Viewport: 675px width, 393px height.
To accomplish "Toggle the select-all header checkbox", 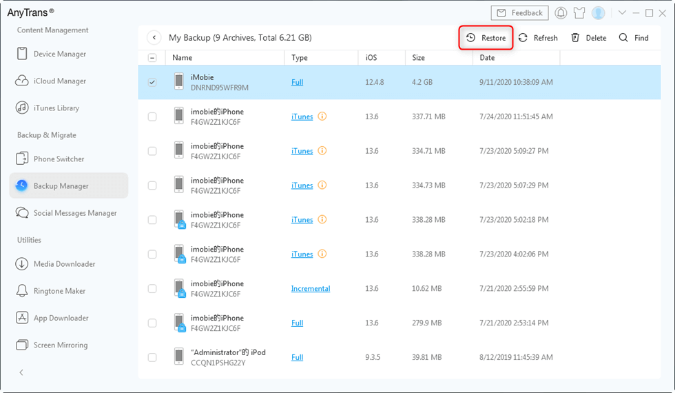I will 152,58.
